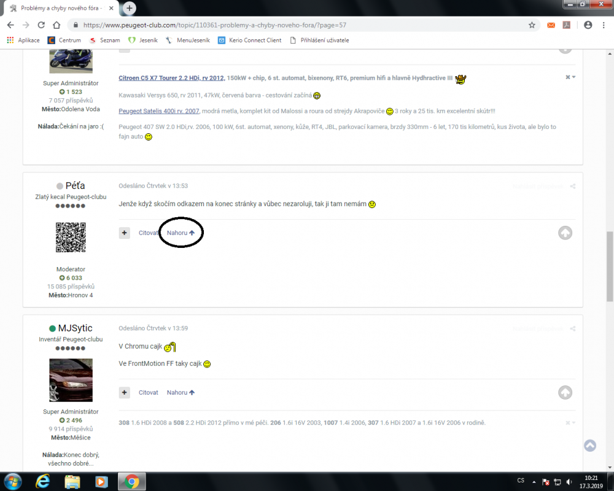Click Péťa's reputation score 6 033
This screenshot has height=491, width=614.
(71, 277)
